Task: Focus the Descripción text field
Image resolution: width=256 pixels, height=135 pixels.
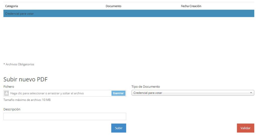Action: click(x=65, y=116)
